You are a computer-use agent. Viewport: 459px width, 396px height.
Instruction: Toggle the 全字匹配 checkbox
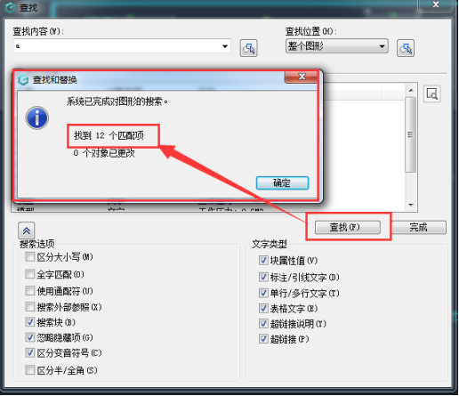click(29, 274)
